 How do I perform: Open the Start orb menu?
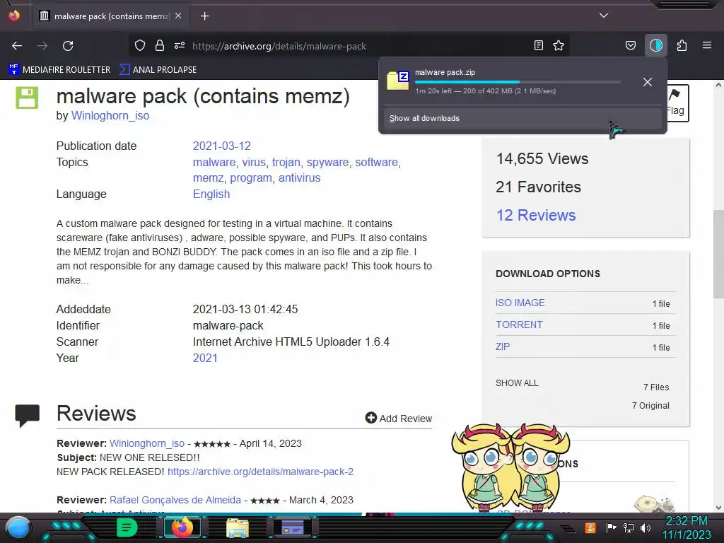(x=18, y=528)
